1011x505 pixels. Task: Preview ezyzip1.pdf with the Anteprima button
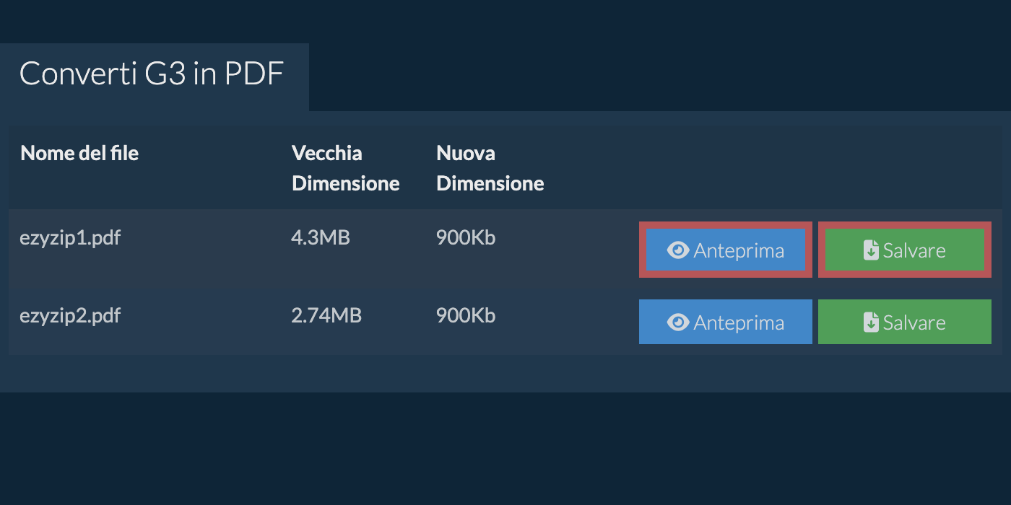point(726,250)
